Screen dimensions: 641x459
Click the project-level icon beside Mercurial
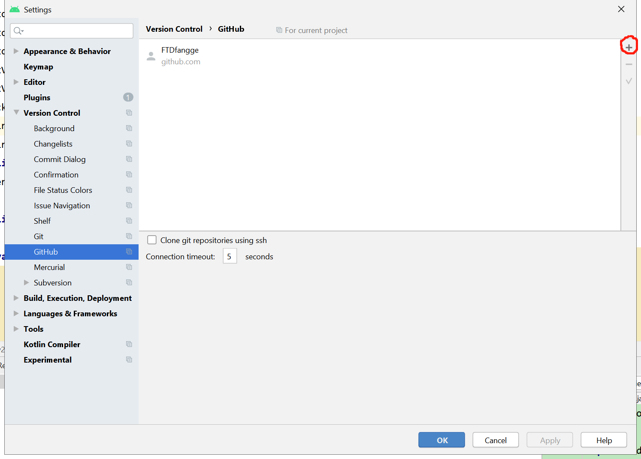pyautogui.click(x=129, y=267)
